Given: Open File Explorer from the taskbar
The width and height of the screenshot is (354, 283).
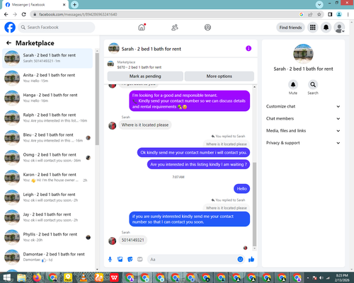Looking at the screenshot, I should (21, 278).
